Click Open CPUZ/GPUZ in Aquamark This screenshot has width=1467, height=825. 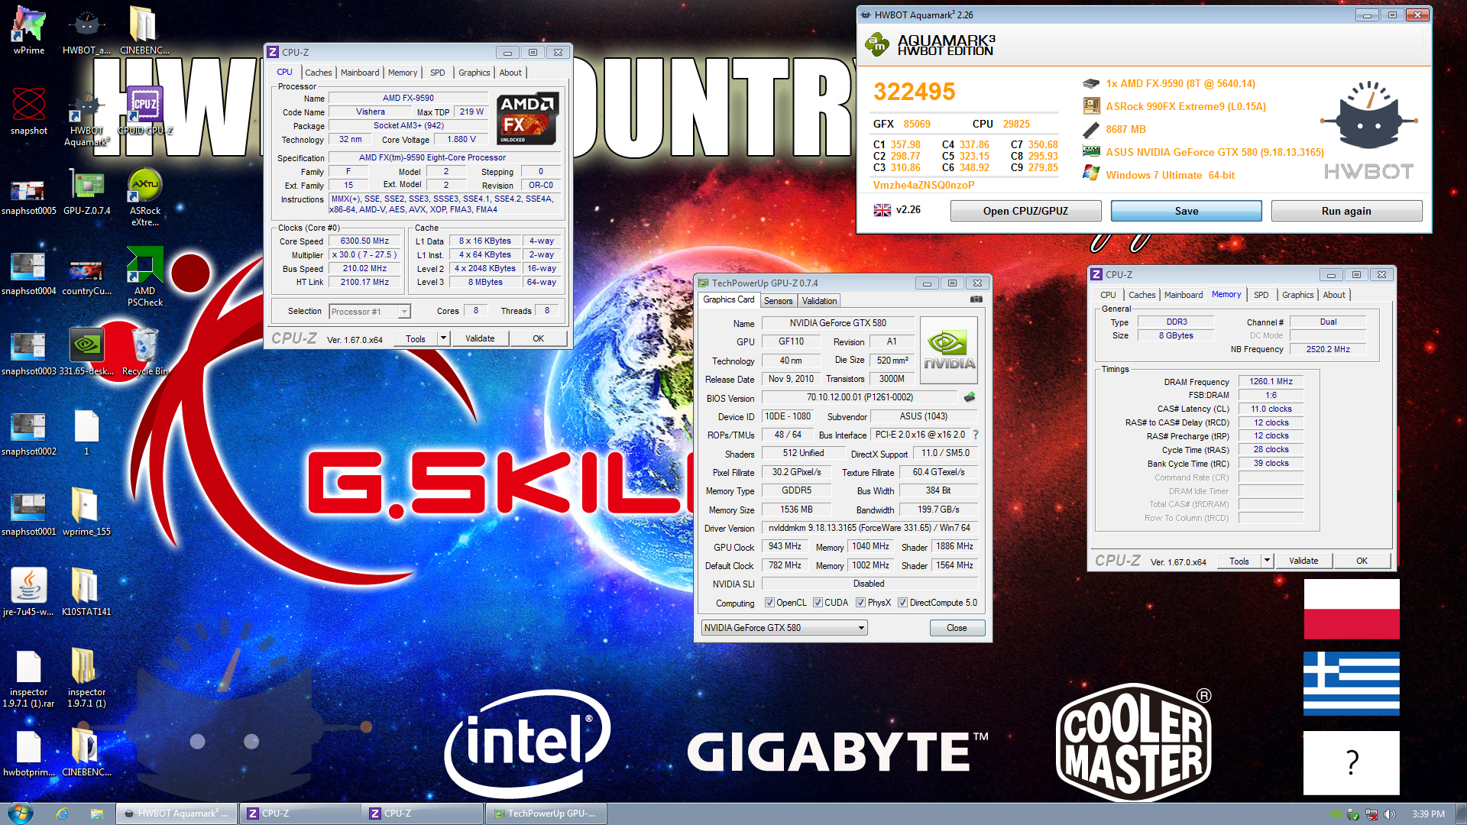pyautogui.click(x=1025, y=211)
